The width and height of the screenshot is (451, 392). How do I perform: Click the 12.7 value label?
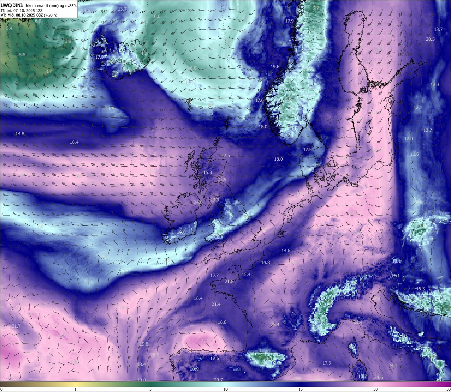coord(427,130)
